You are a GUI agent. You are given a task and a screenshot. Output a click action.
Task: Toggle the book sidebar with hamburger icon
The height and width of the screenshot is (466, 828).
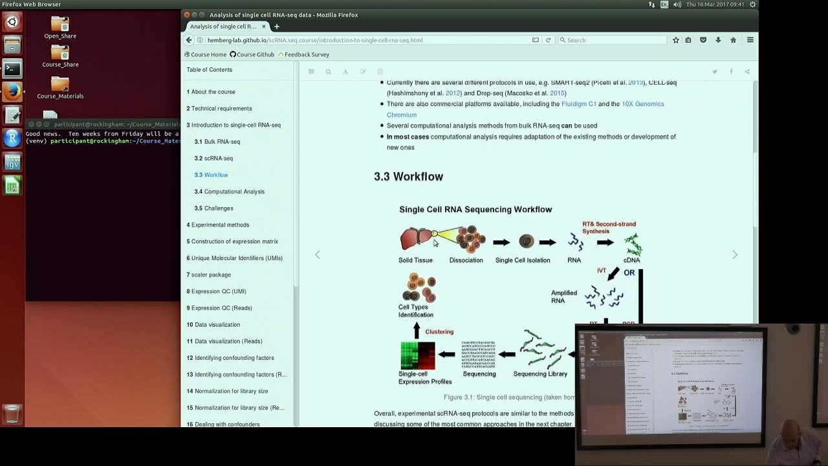311,72
